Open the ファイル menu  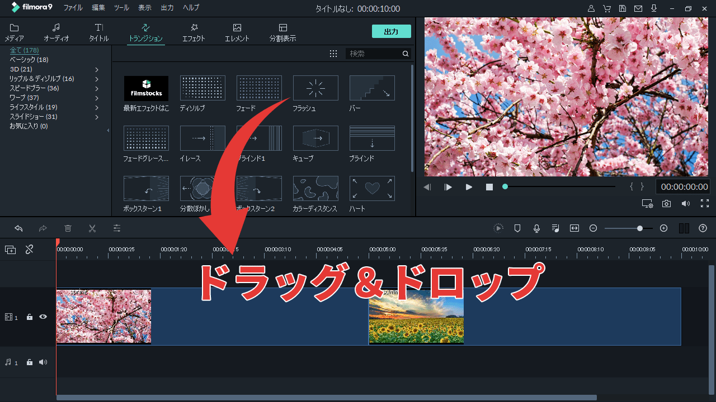[73, 8]
